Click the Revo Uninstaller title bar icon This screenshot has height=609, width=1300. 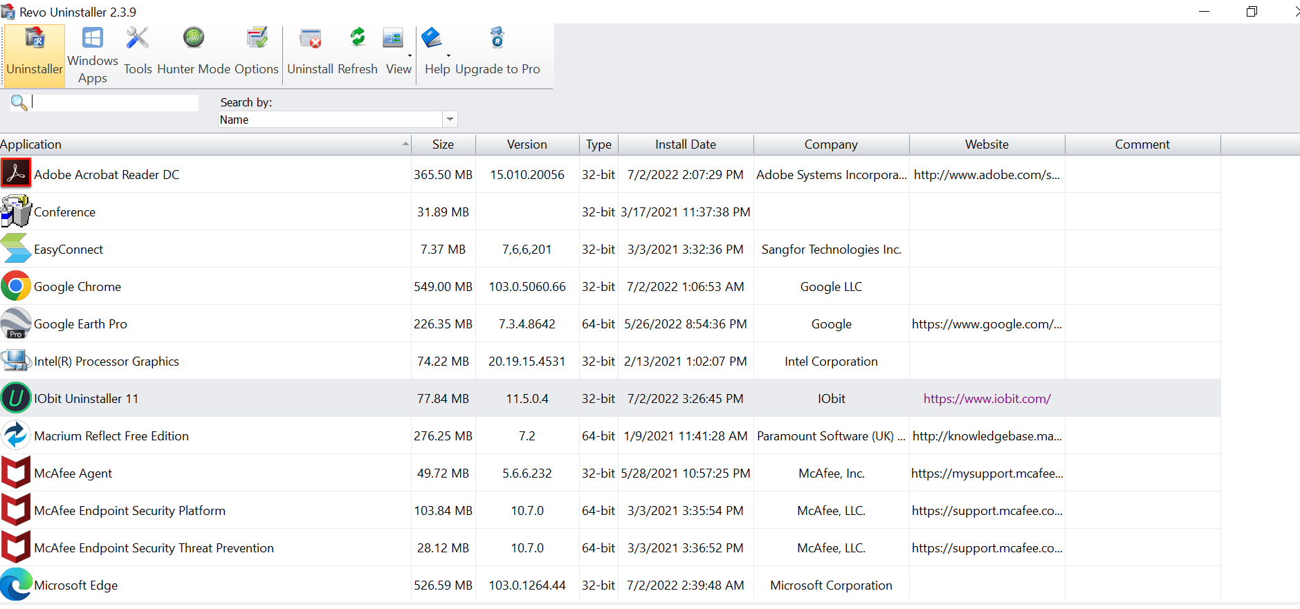pos(8,12)
